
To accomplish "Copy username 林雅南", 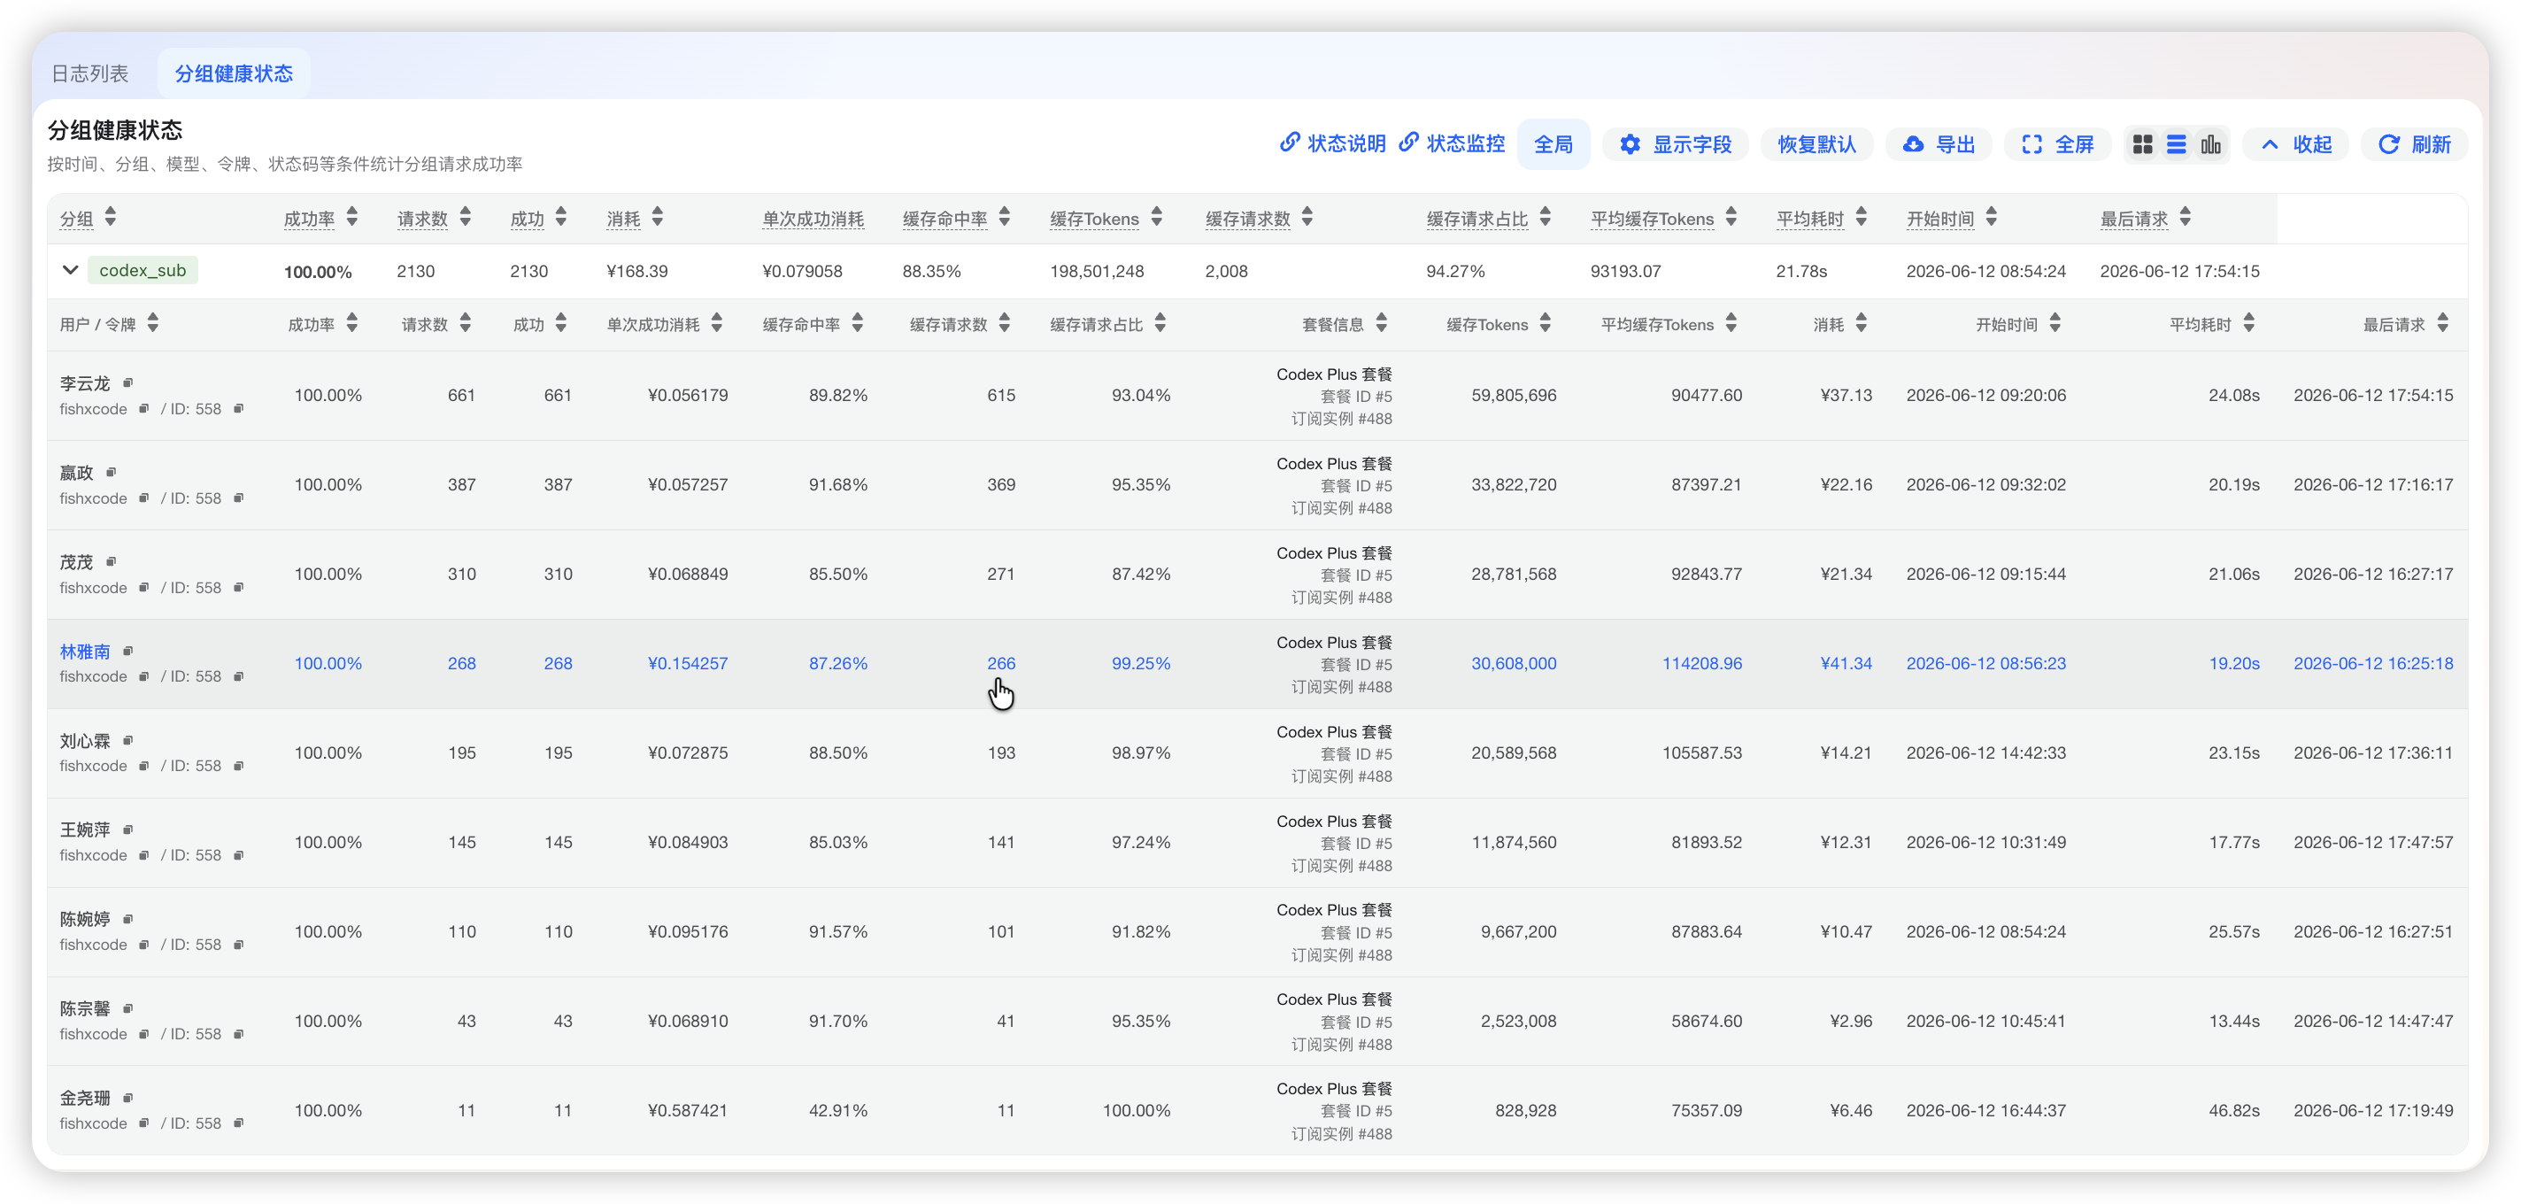I will 128,651.
